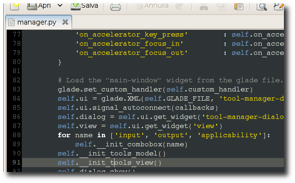Click the 'on_accelerator_focus_out' string

[132, 53]
